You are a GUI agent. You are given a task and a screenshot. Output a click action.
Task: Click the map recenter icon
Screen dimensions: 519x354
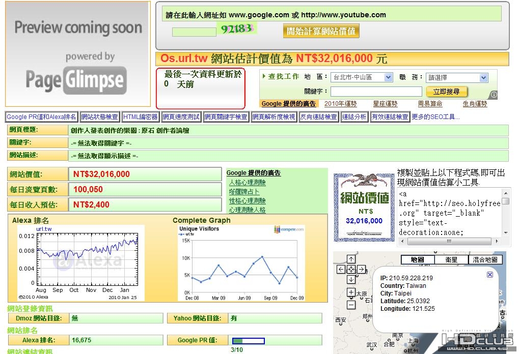[x=351, y=270]
